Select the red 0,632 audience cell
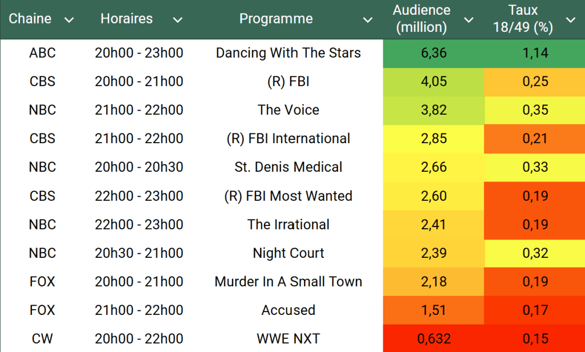 [434, 339]
